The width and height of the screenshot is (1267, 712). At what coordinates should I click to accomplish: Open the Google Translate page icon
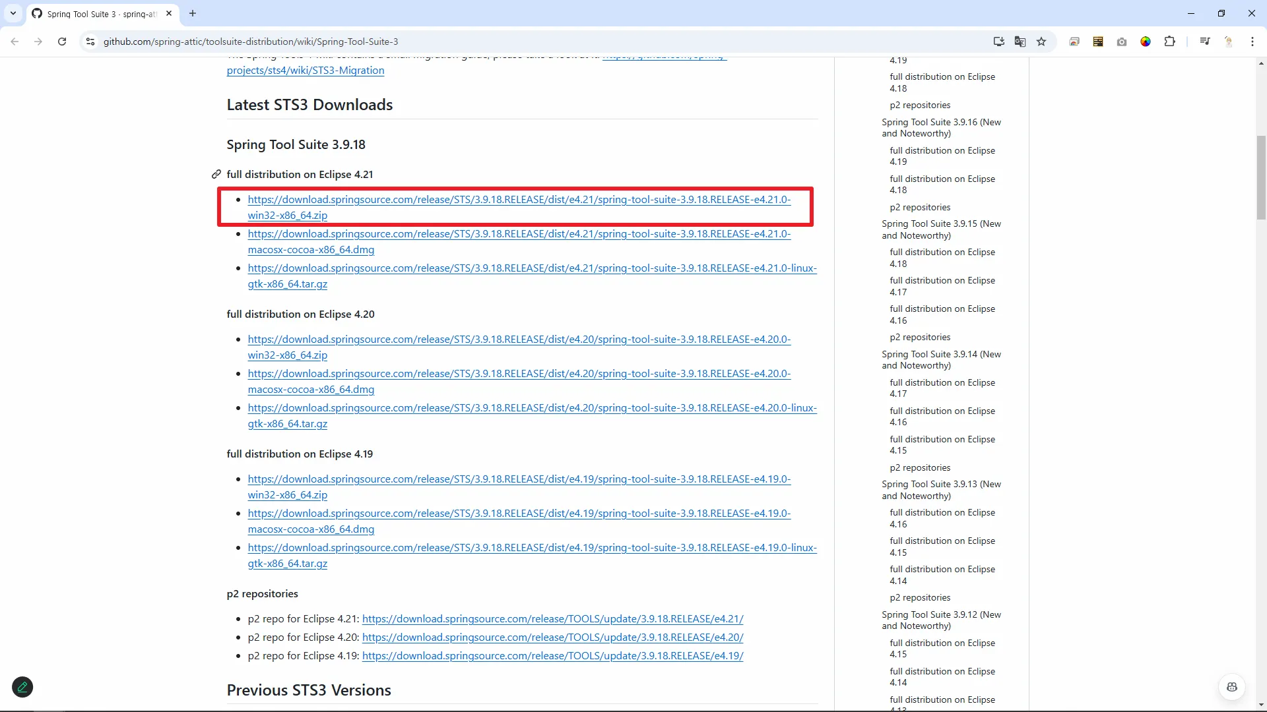pyautogui.click(x=1020, y=42)
